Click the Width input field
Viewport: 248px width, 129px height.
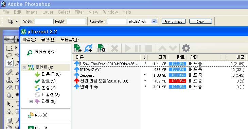click(44, 21)
